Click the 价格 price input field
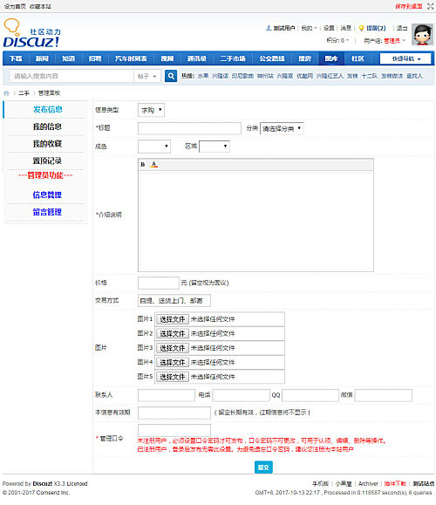The image size is (436, 505). [x=158, y=283]
